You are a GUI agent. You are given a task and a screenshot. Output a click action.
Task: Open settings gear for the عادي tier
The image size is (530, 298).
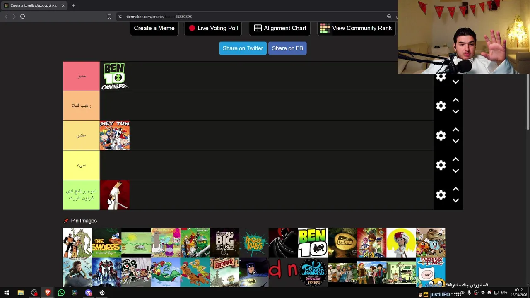(x=441, y=136)
